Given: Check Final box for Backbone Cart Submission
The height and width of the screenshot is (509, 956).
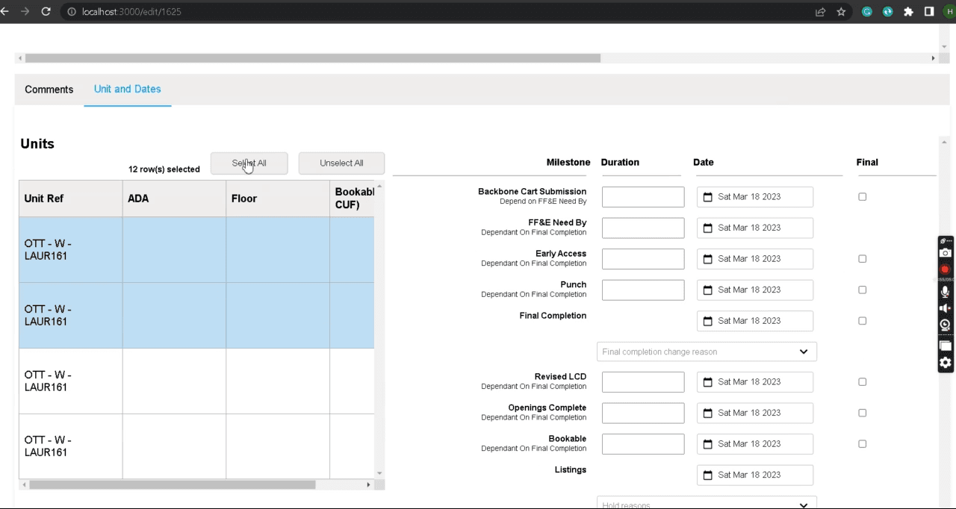Looking at the screenshot, I should (x=863, y=197).
